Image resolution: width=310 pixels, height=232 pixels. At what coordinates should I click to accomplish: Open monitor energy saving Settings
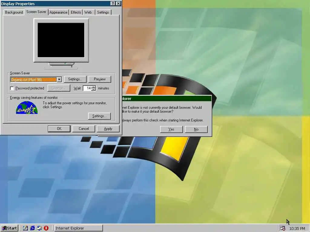pos(99,116)
